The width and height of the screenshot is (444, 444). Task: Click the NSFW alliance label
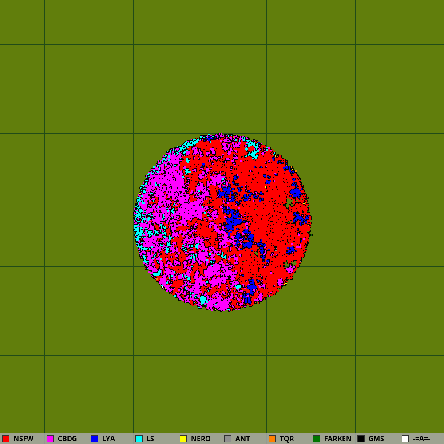click(23, 439)
